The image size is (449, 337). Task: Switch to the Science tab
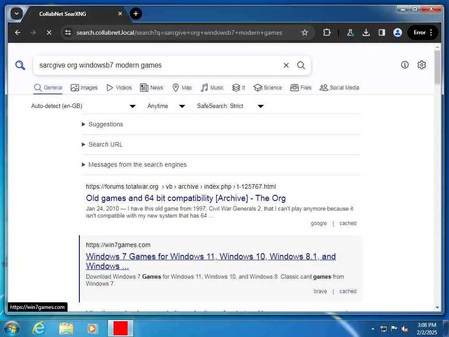tap(268, 88)
